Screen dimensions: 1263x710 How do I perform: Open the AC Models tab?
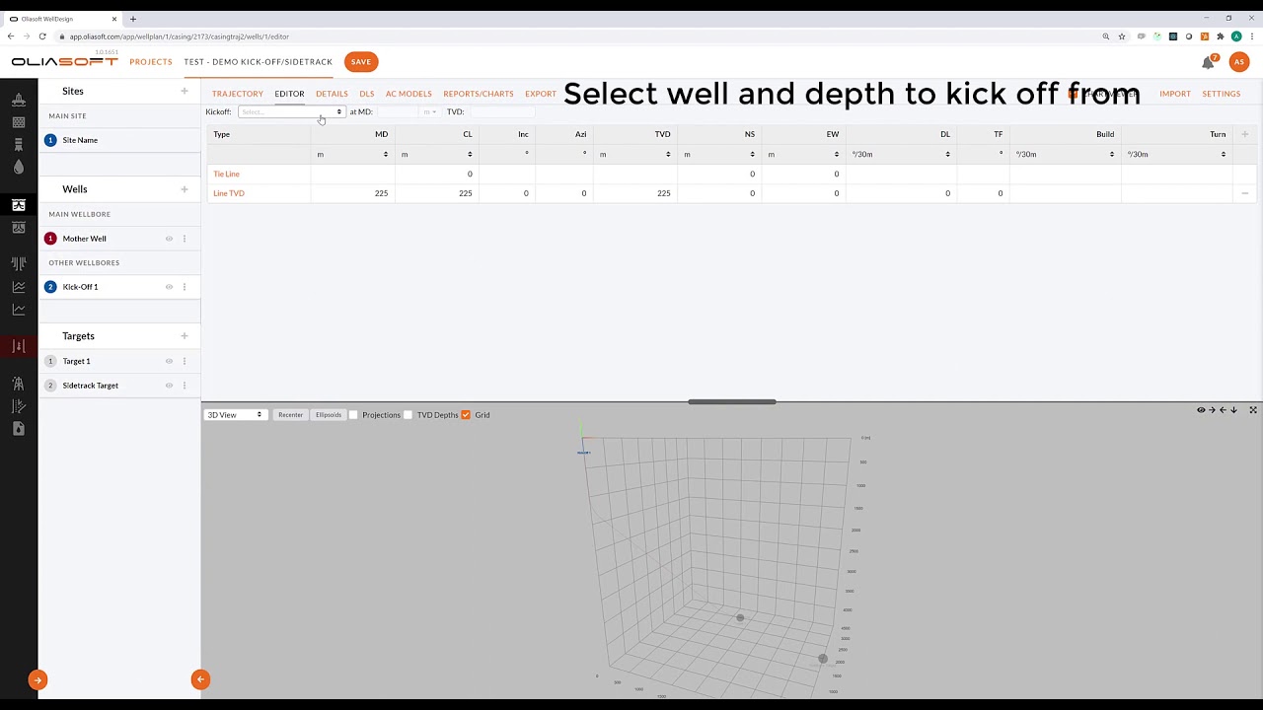pos(409,94)
